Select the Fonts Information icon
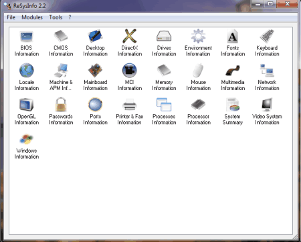This screenshot has width=301, height=242. coord(233,36)
